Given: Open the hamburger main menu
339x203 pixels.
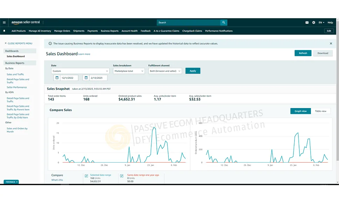Looking at the screenshot, I should [x=4, y=22].
